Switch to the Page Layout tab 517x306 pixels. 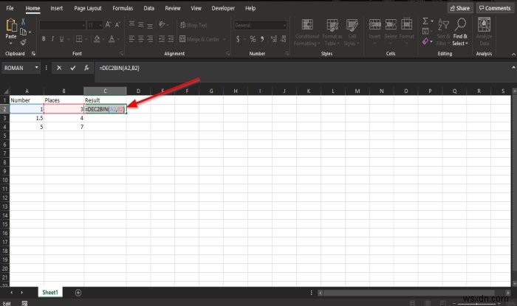[88, 8]
